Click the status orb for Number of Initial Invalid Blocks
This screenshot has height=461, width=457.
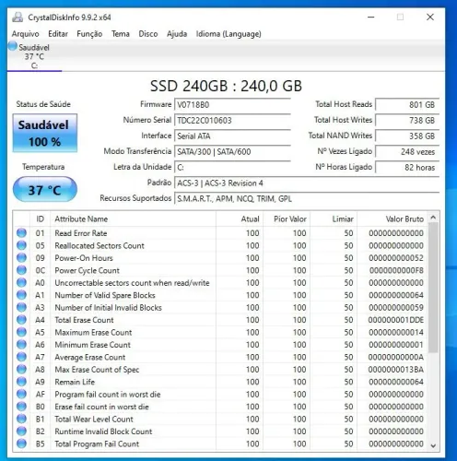(x=21, y=307)
